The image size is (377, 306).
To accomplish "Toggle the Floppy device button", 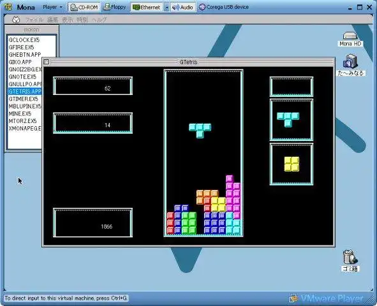I will [x=114, y=7].
